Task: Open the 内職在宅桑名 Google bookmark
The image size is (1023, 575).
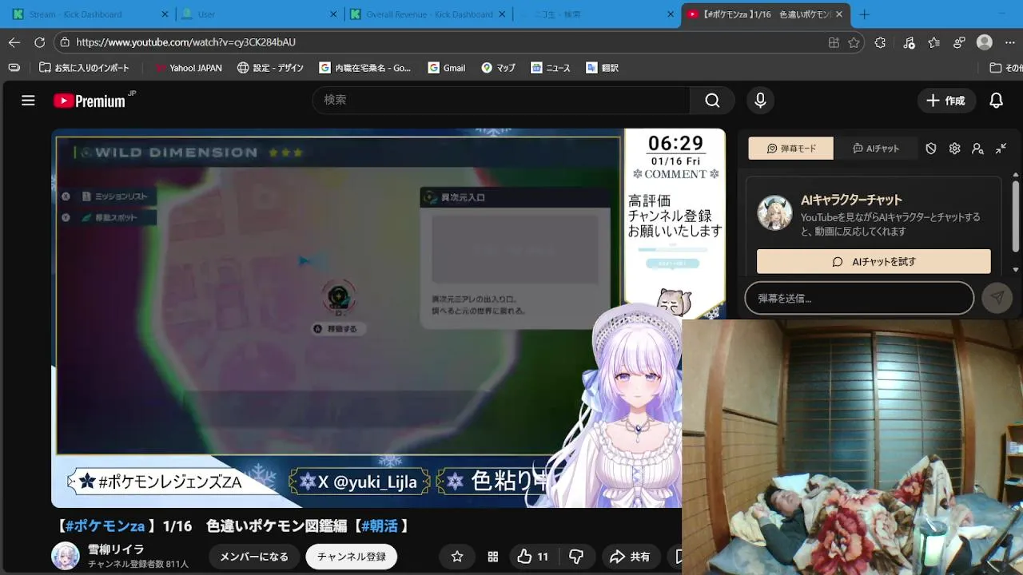Action: coord(364,68)
